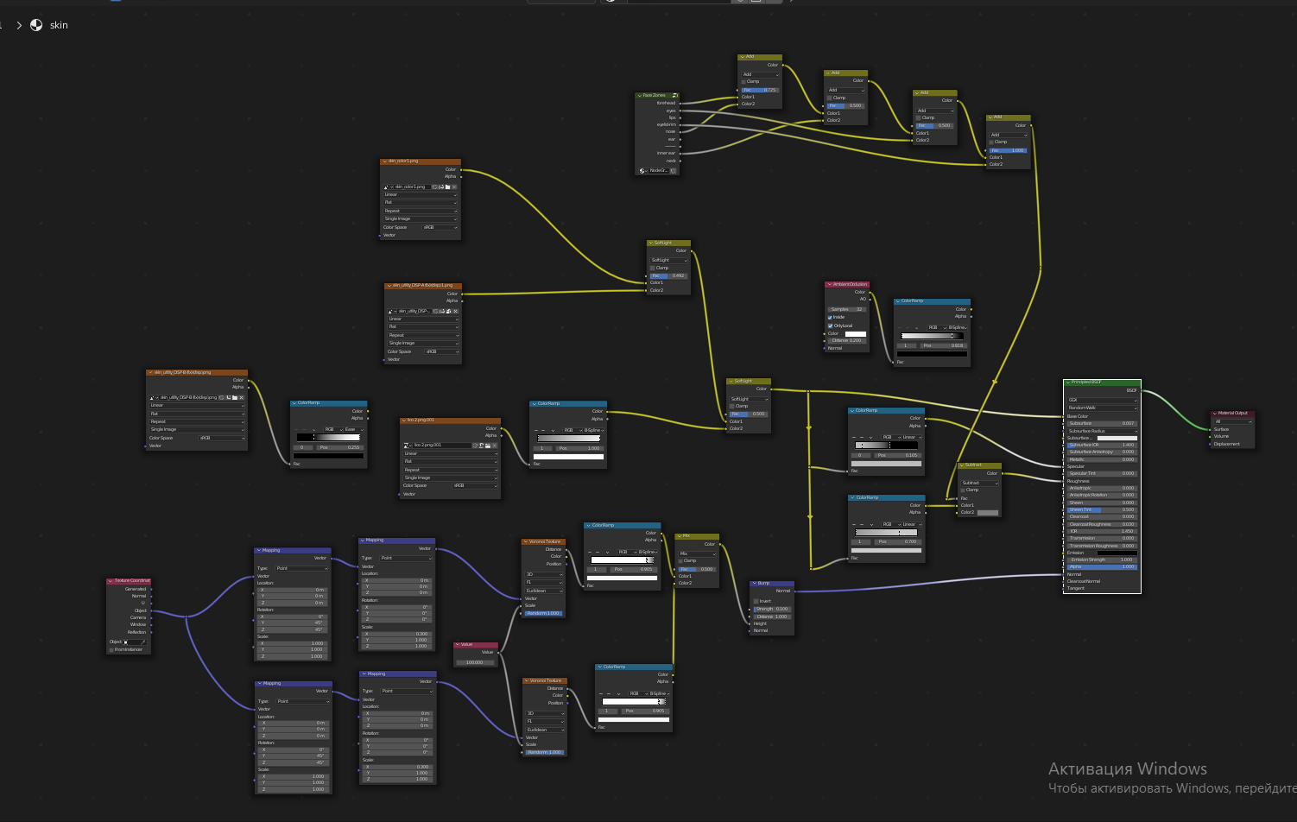The image size is (1297, 822).
Task: Open Color Space sRGB dropdown in skin_color1.png node
Action: (x=440, y=227)
